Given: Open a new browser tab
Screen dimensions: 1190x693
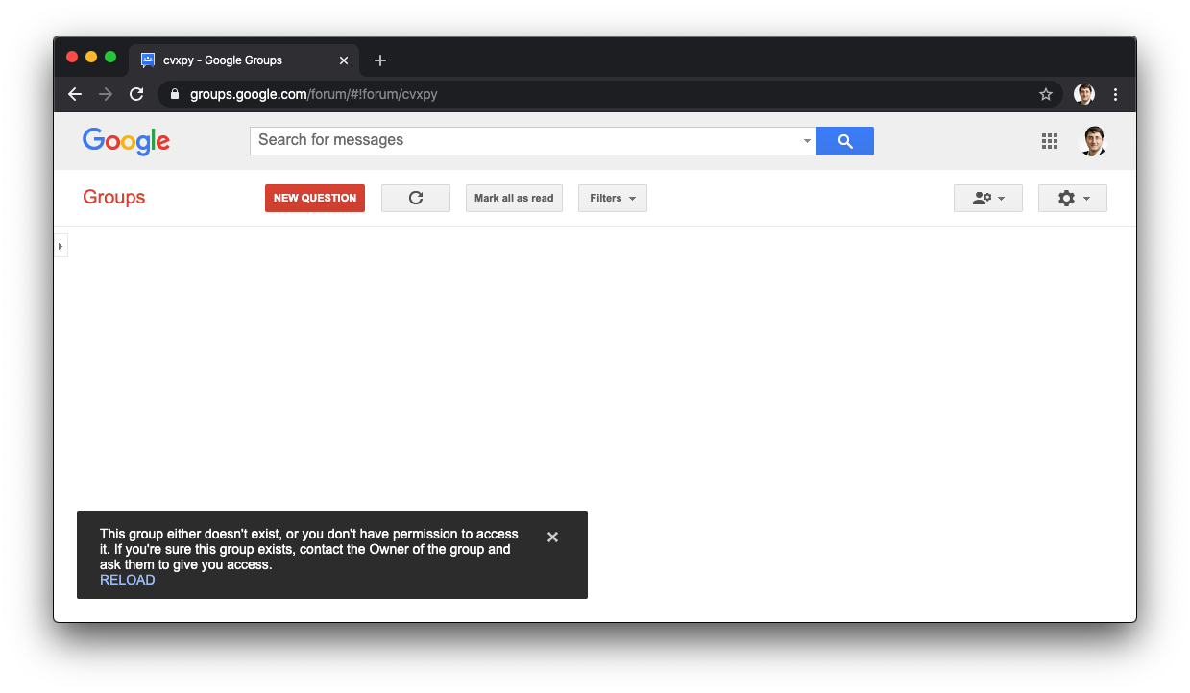Looking at the screenshot, I should (380, 60).
